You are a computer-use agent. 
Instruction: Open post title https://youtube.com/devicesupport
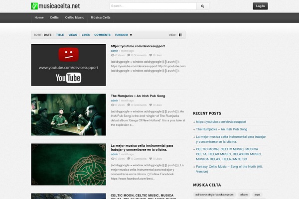138,46
